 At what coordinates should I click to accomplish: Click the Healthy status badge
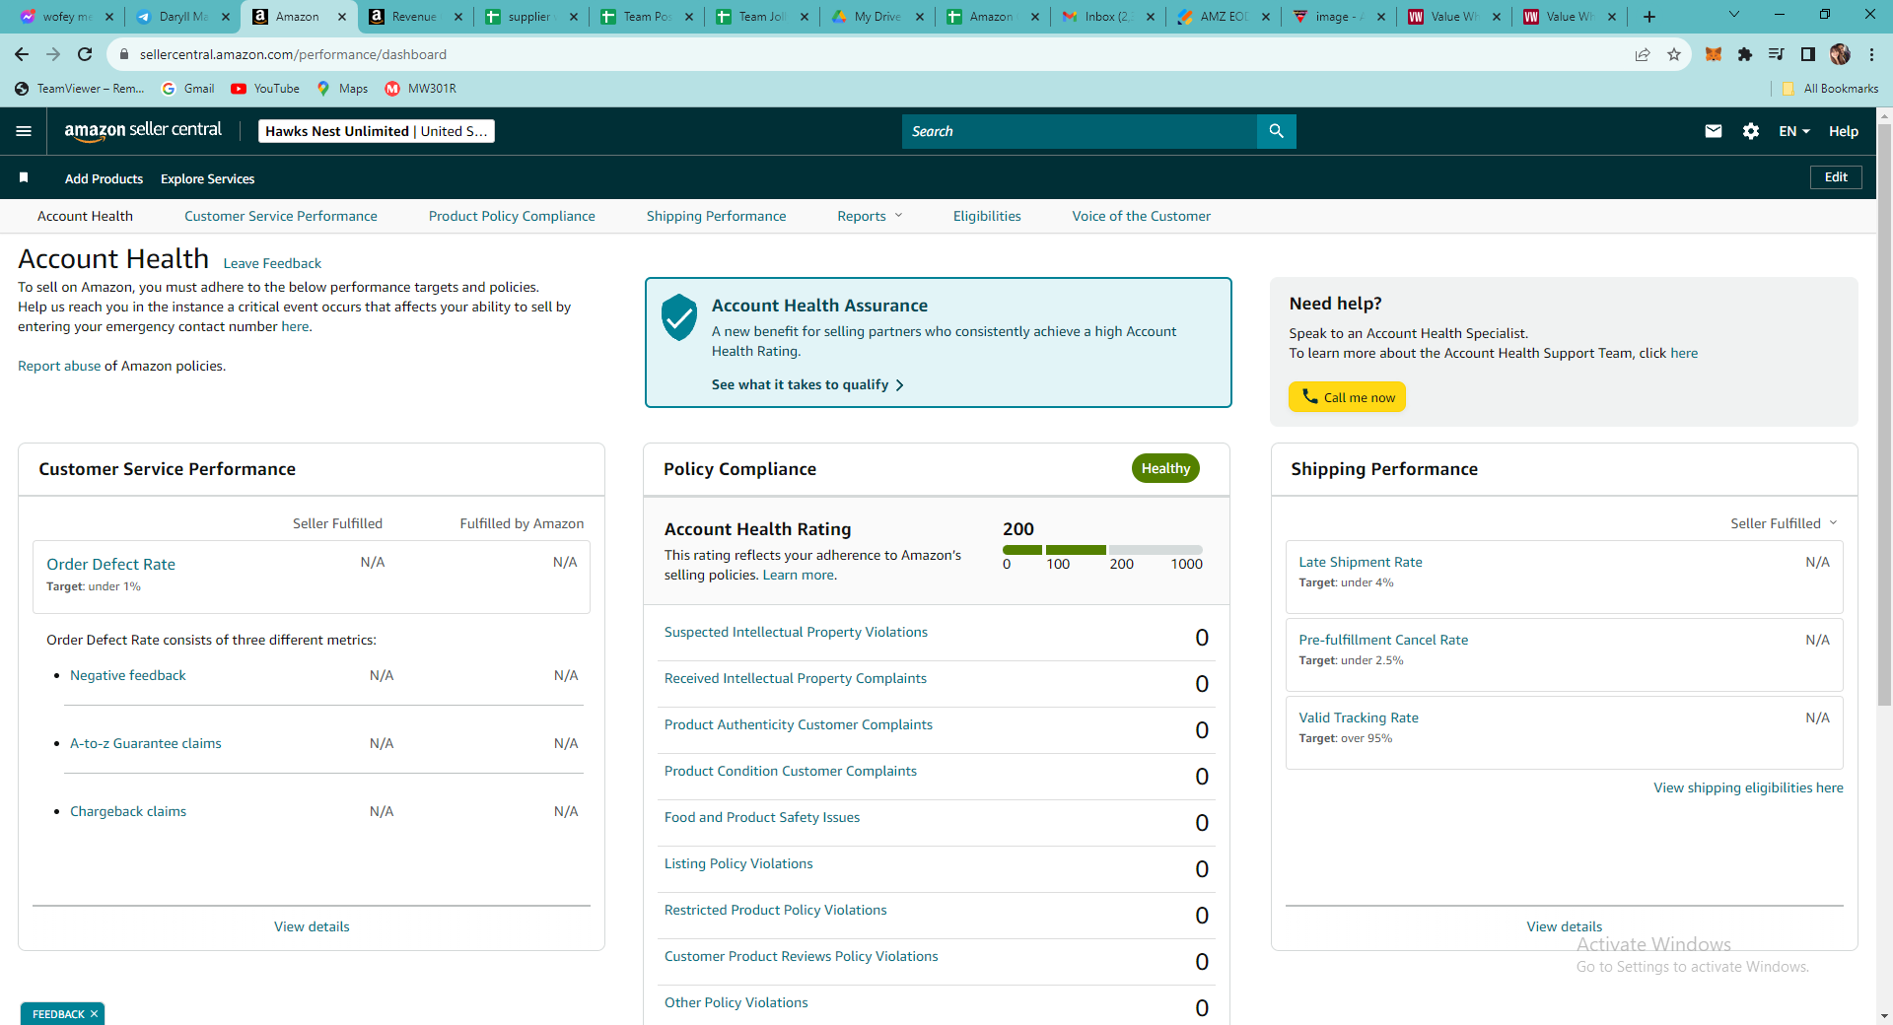coord(1165,468)
